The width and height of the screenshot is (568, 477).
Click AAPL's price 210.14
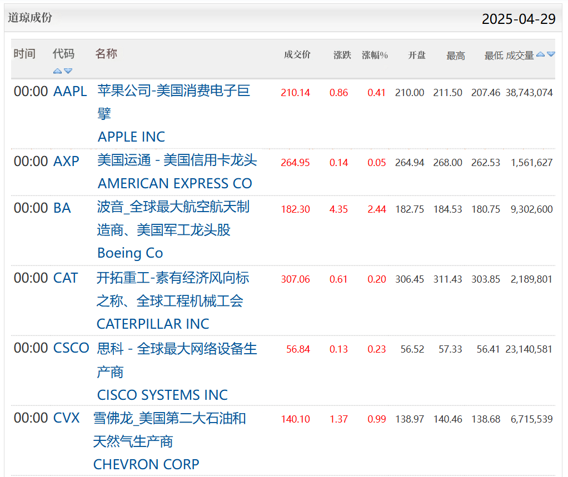(295, 93)
